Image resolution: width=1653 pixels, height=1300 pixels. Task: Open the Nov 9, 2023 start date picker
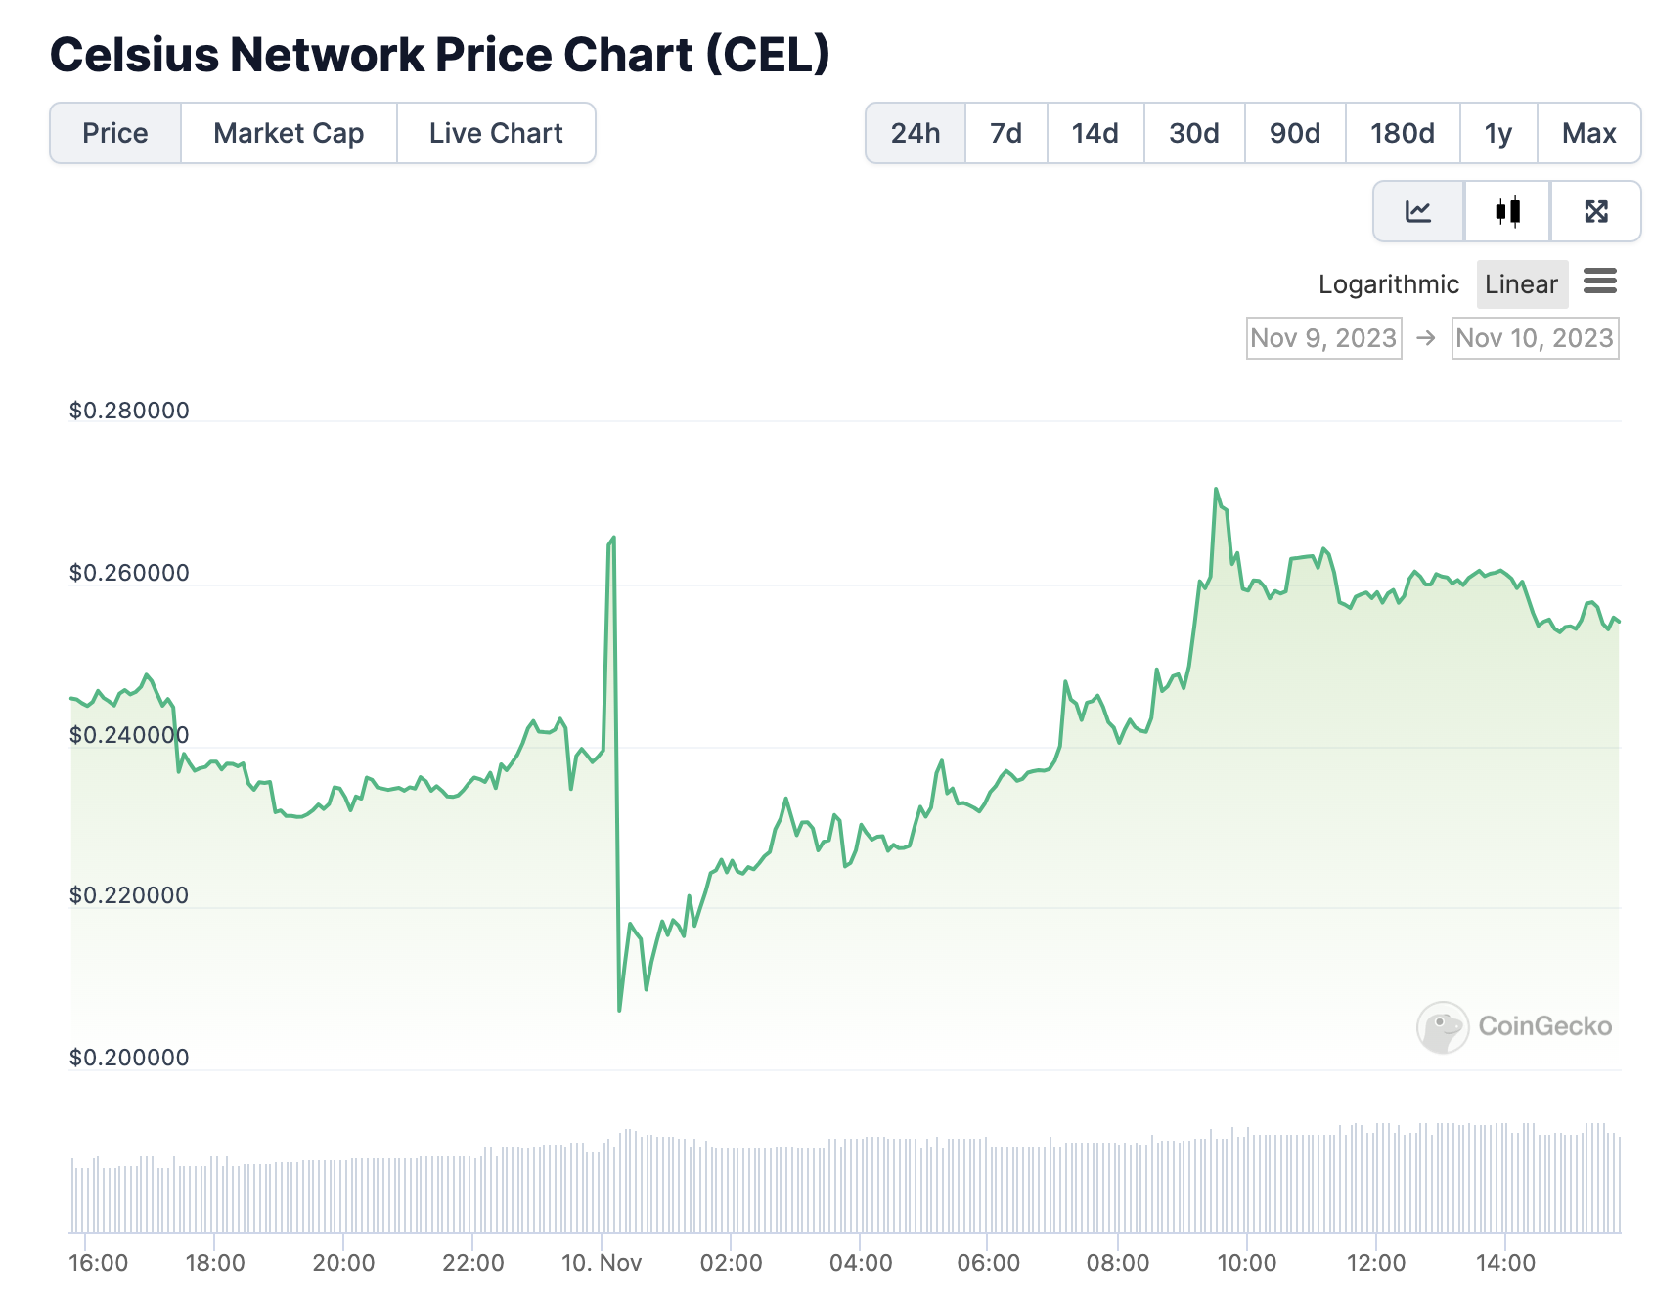(1323, 338)
